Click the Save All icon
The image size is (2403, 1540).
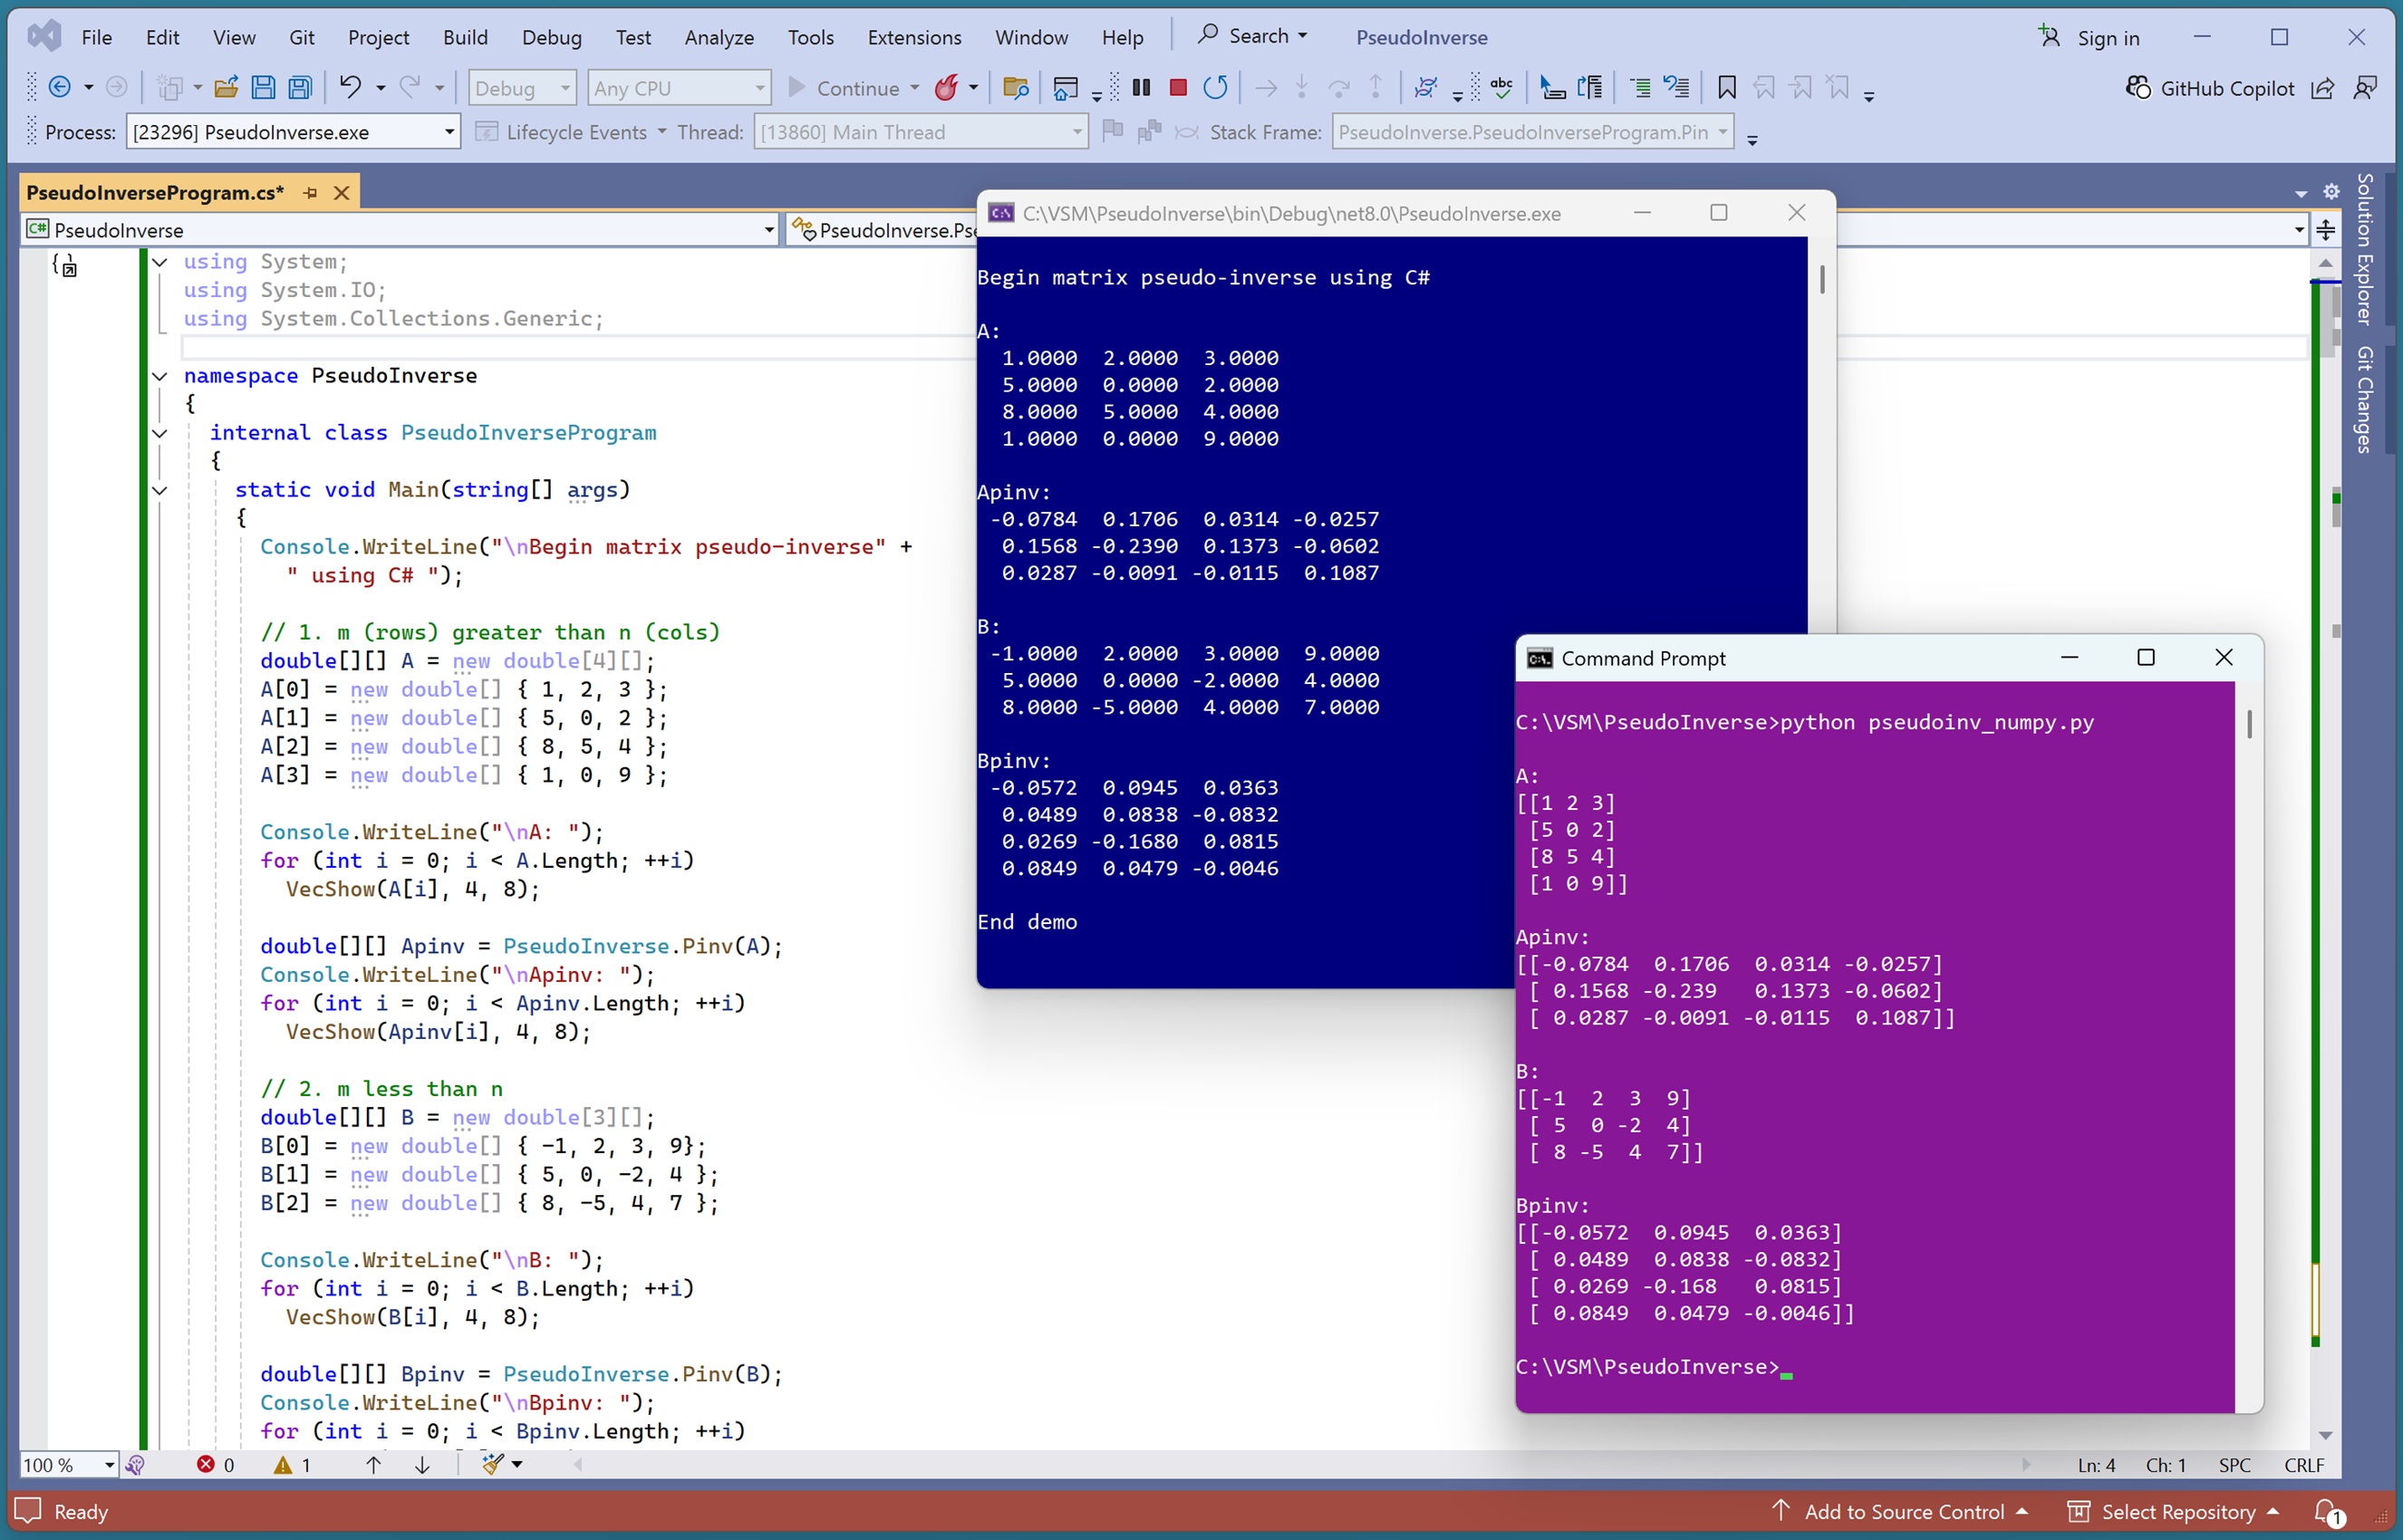coord(300,88)
